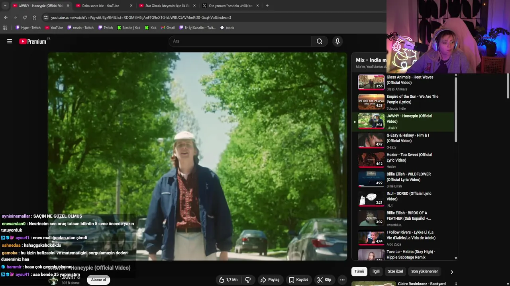Open the apps grid in bookmarks bar
This screenshot has width=510, height=286.
(x=5, y=28)
